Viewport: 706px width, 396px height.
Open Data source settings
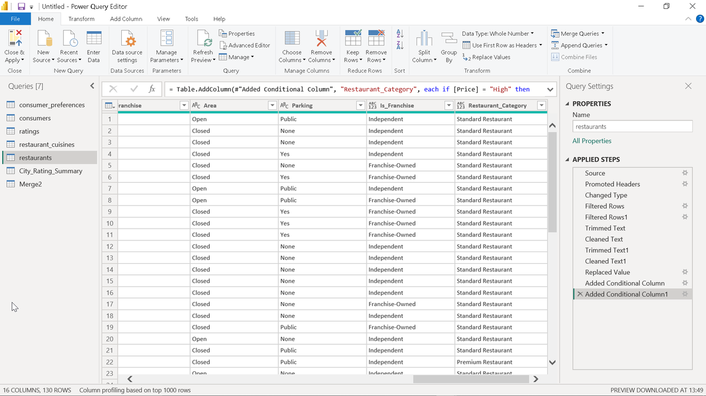pos(127,46)
